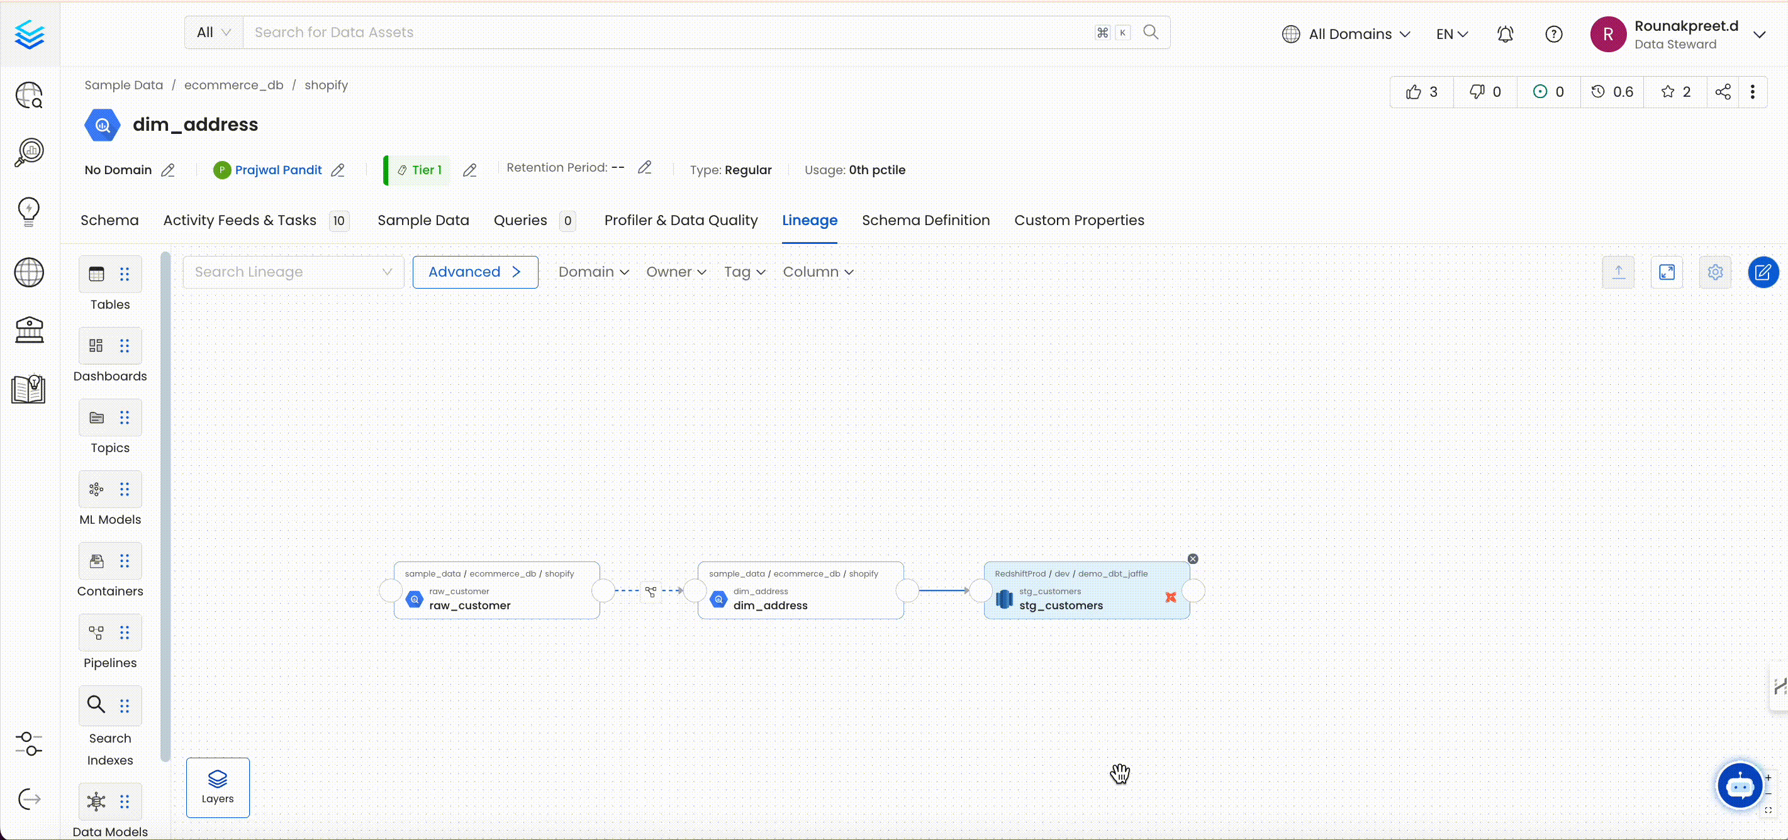1788x840 pixels.
Task: Click the export lineage upload icon
Action: tap(1618, 272)
